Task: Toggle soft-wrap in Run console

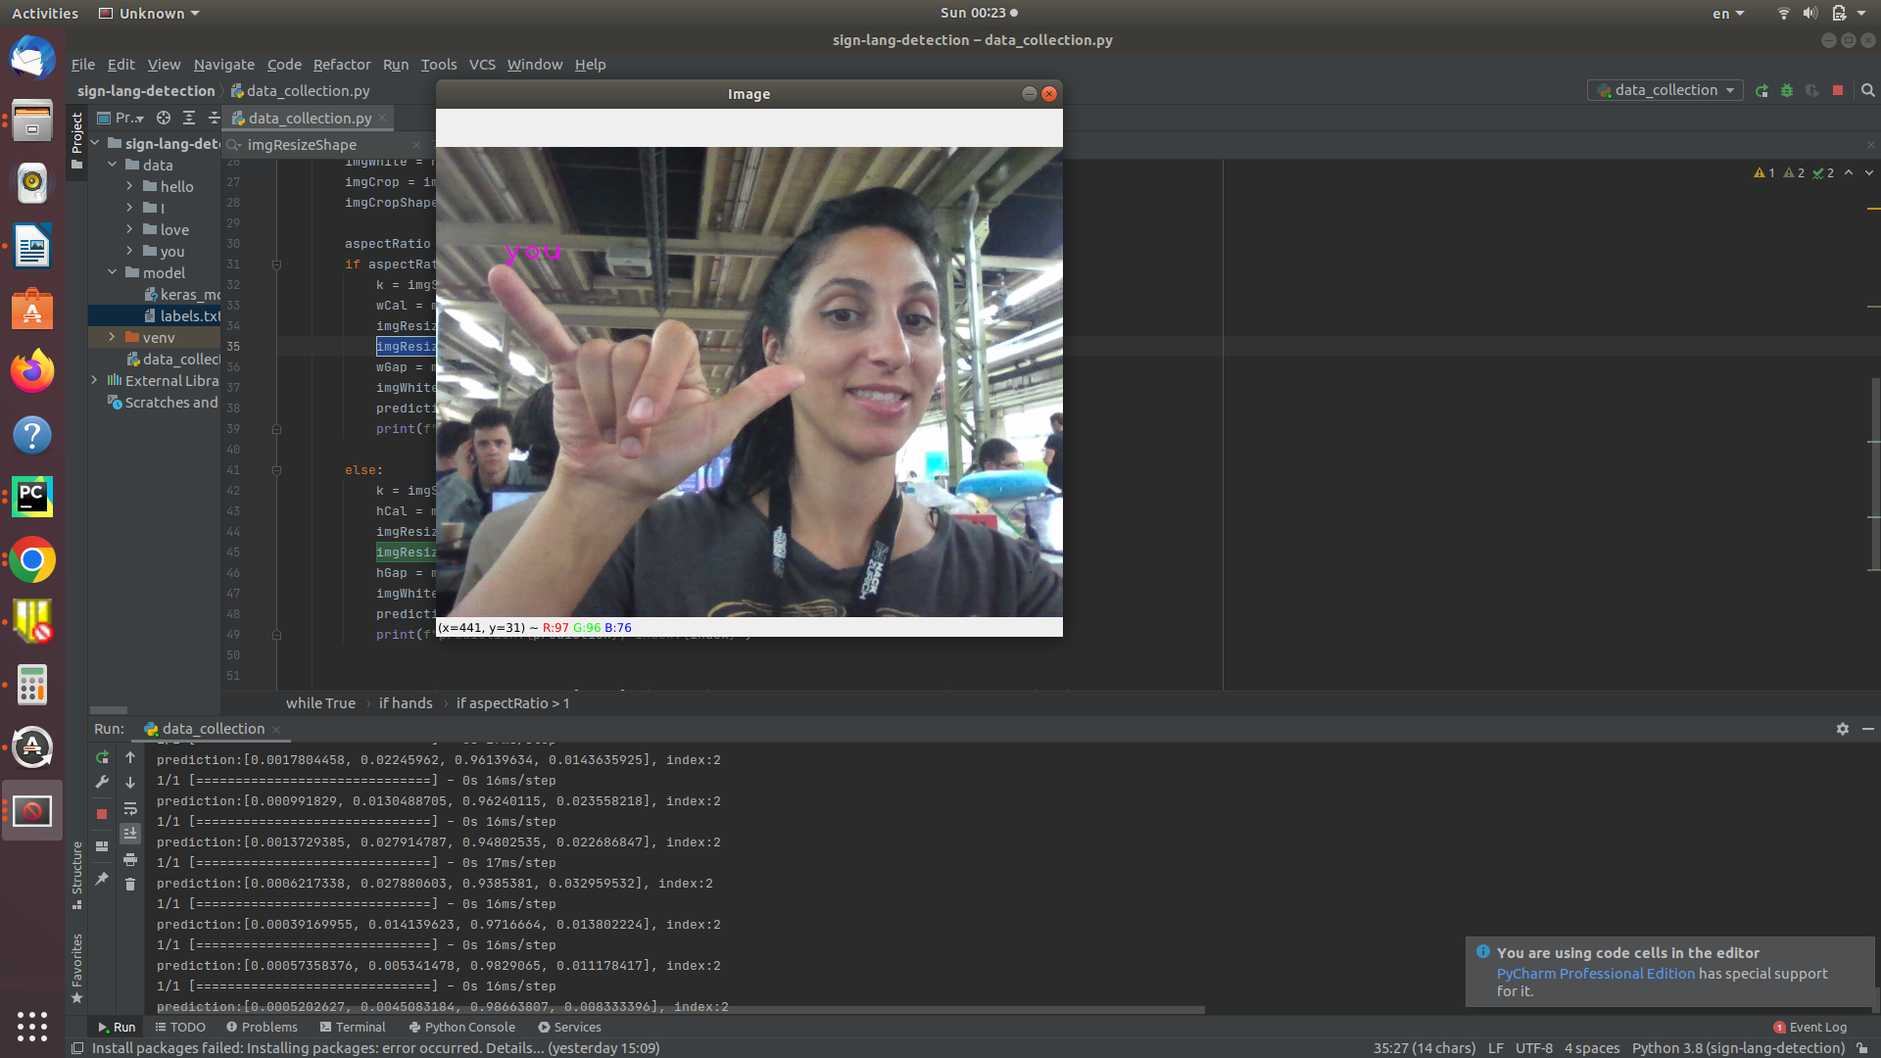Action: [130, 808]
